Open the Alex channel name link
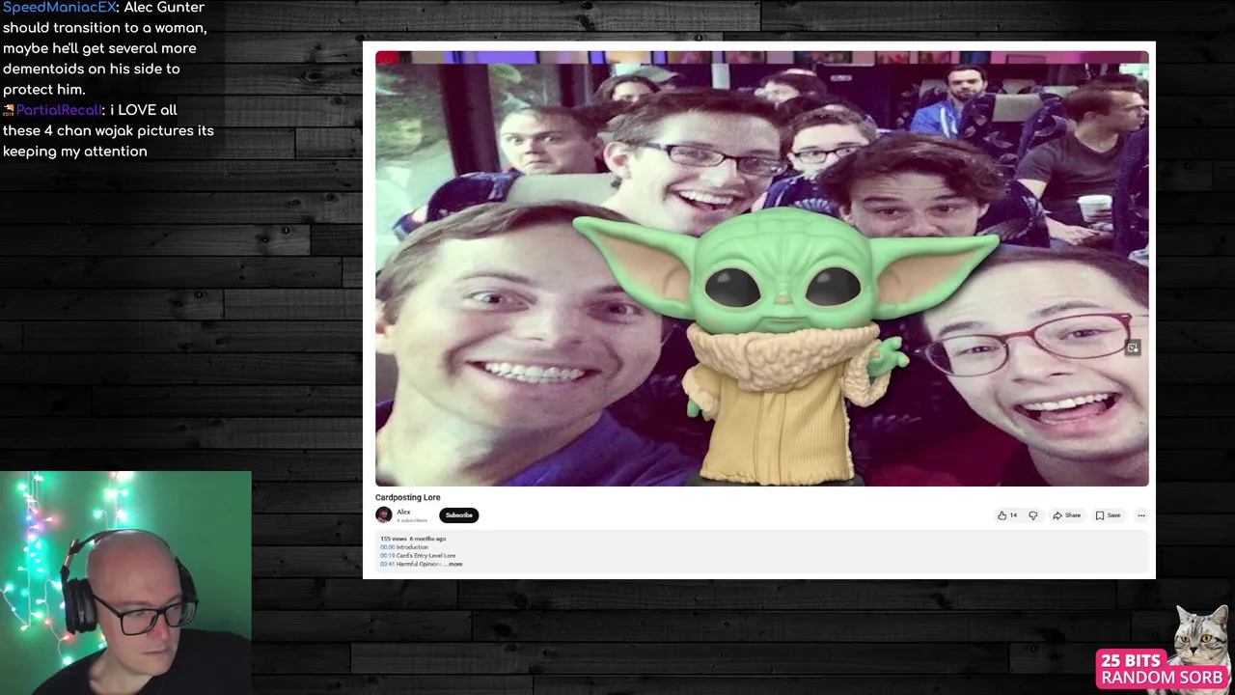 [x=403, y=512]
